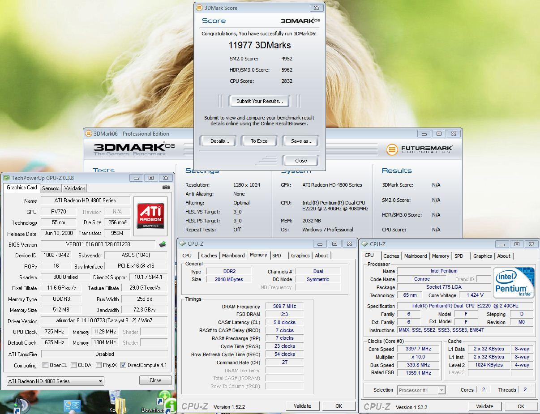Select the Control Panel desktop icon

(x=72, y=405)
